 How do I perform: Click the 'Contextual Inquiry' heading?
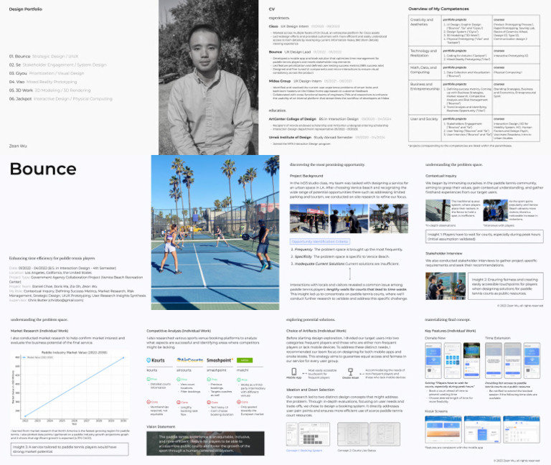click(441, 176)
